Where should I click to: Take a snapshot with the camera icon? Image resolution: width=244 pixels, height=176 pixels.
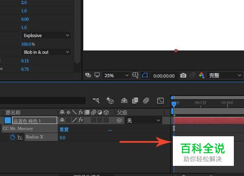click(183, 75)
